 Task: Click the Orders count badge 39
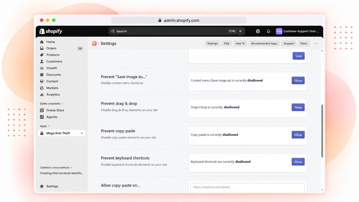[80, 48]
